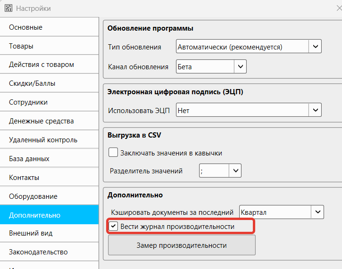This screenshot has height=269, width=342.
Task: Click the Замер производительности button
Action: (182, 245)
